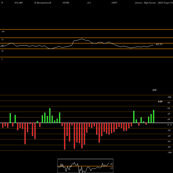Click the RSI value label 42.81

tap(159, 44)
